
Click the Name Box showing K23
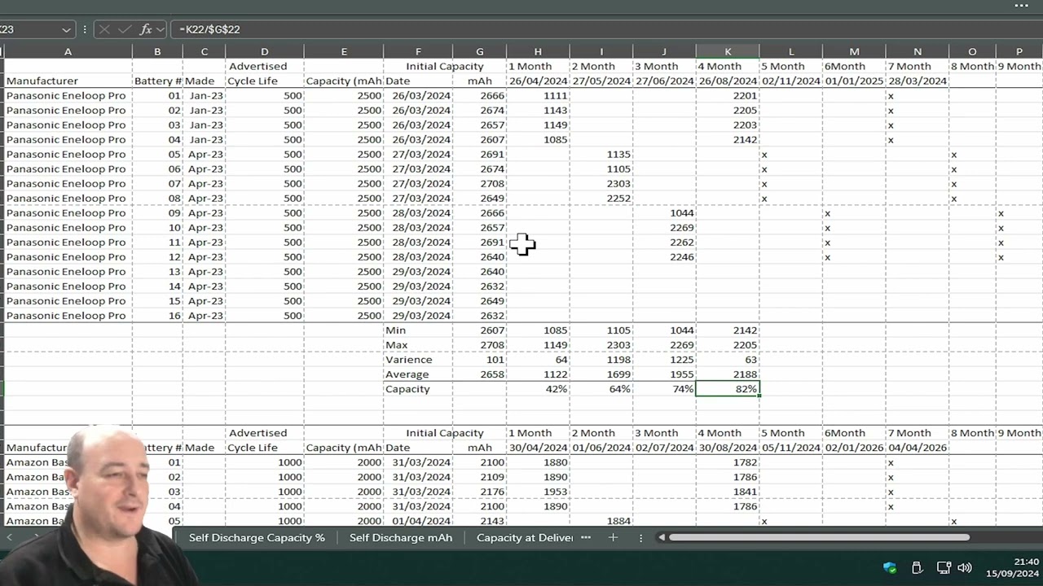pyautogui.click(x=29, y=29)
